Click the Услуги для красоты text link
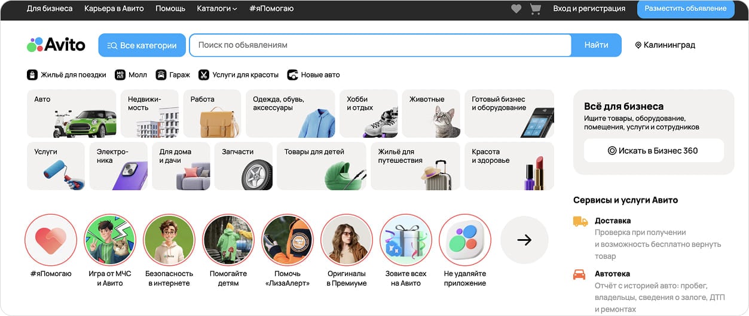The image size is (749, 316). pos(246,75)
